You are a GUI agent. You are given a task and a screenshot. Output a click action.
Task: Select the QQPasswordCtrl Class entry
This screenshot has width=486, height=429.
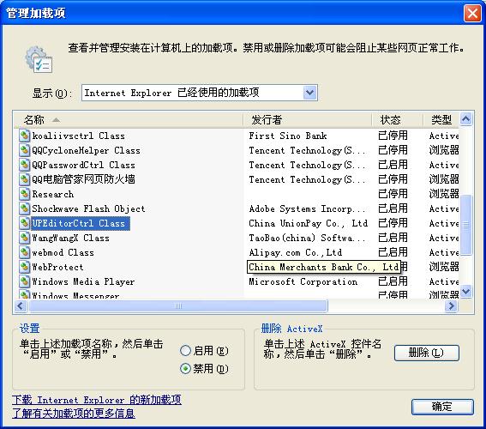point(83,165)
